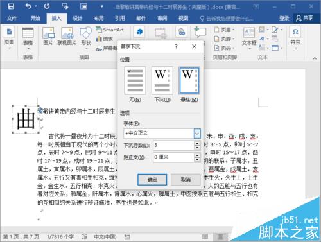This screenshot has width=321, height=242.
Task: Click the macro recording icon in status bar
Action: (x=127, y=237)
